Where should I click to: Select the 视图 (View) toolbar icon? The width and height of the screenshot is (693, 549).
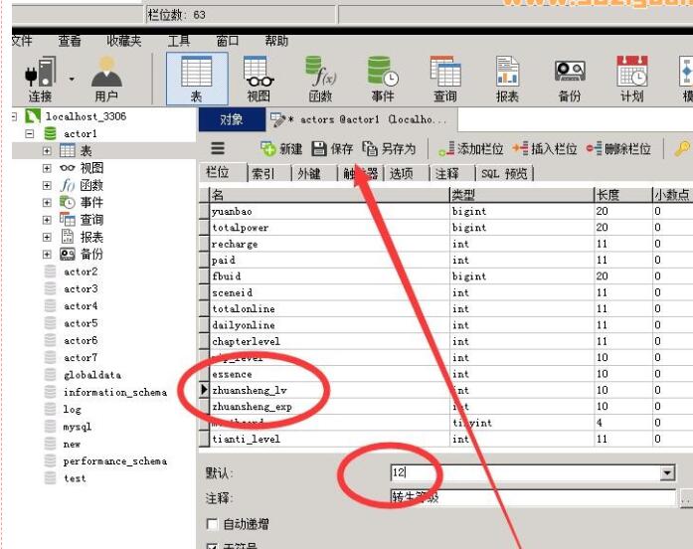259,77
